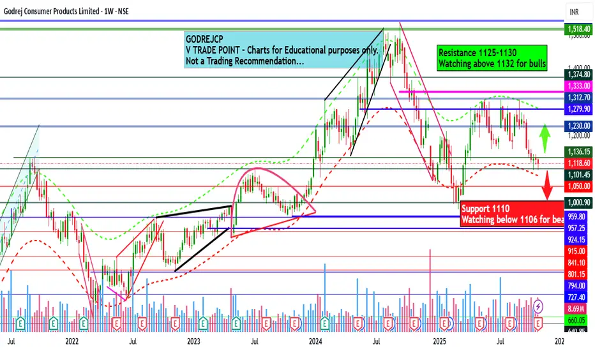The height and width of the screenshot is (351, 595).
Task: Click the 1,518.40 price label
Action: [578, 29]
